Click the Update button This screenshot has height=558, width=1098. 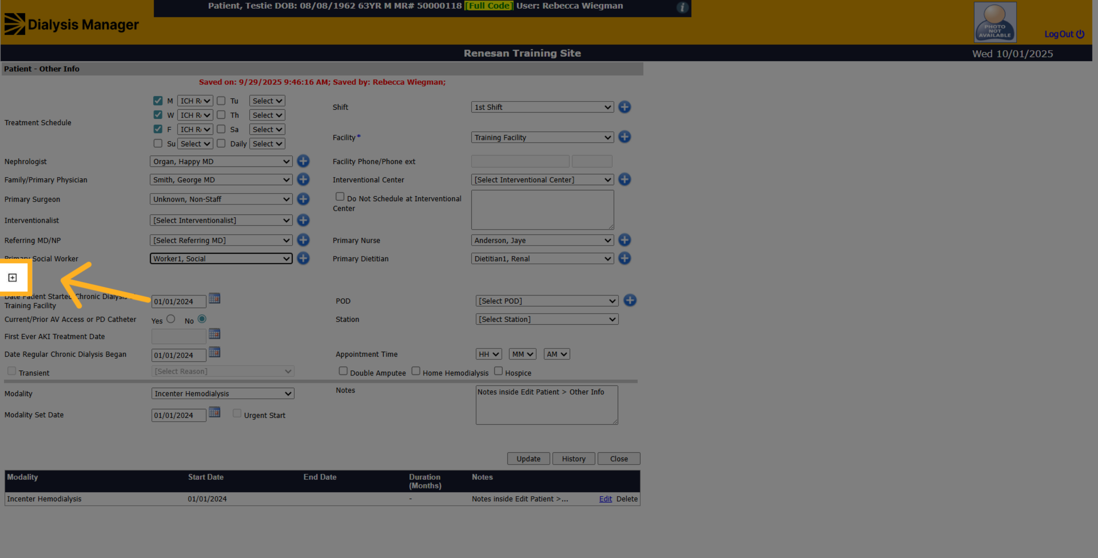tap(528, 458)
